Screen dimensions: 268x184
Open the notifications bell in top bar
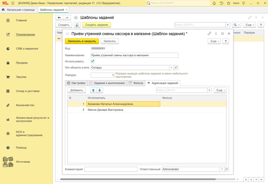(214, 3)
